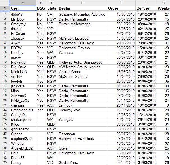Select cell with user Rickardo
This screenshot has width=170, height=165.
coord(23,62)
